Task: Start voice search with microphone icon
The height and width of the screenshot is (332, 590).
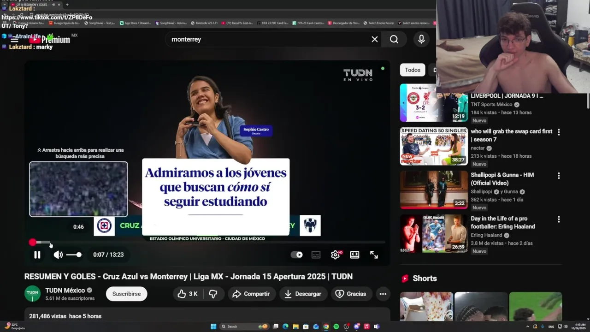Action: click(421, 39)
